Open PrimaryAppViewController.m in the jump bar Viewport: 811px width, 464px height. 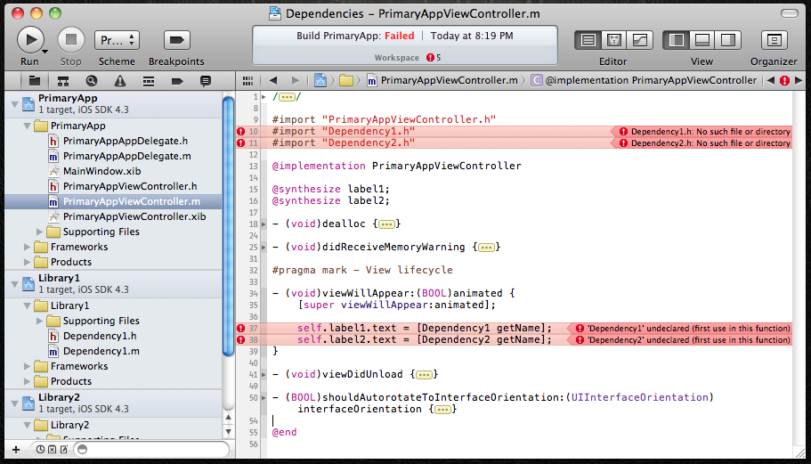442,80
